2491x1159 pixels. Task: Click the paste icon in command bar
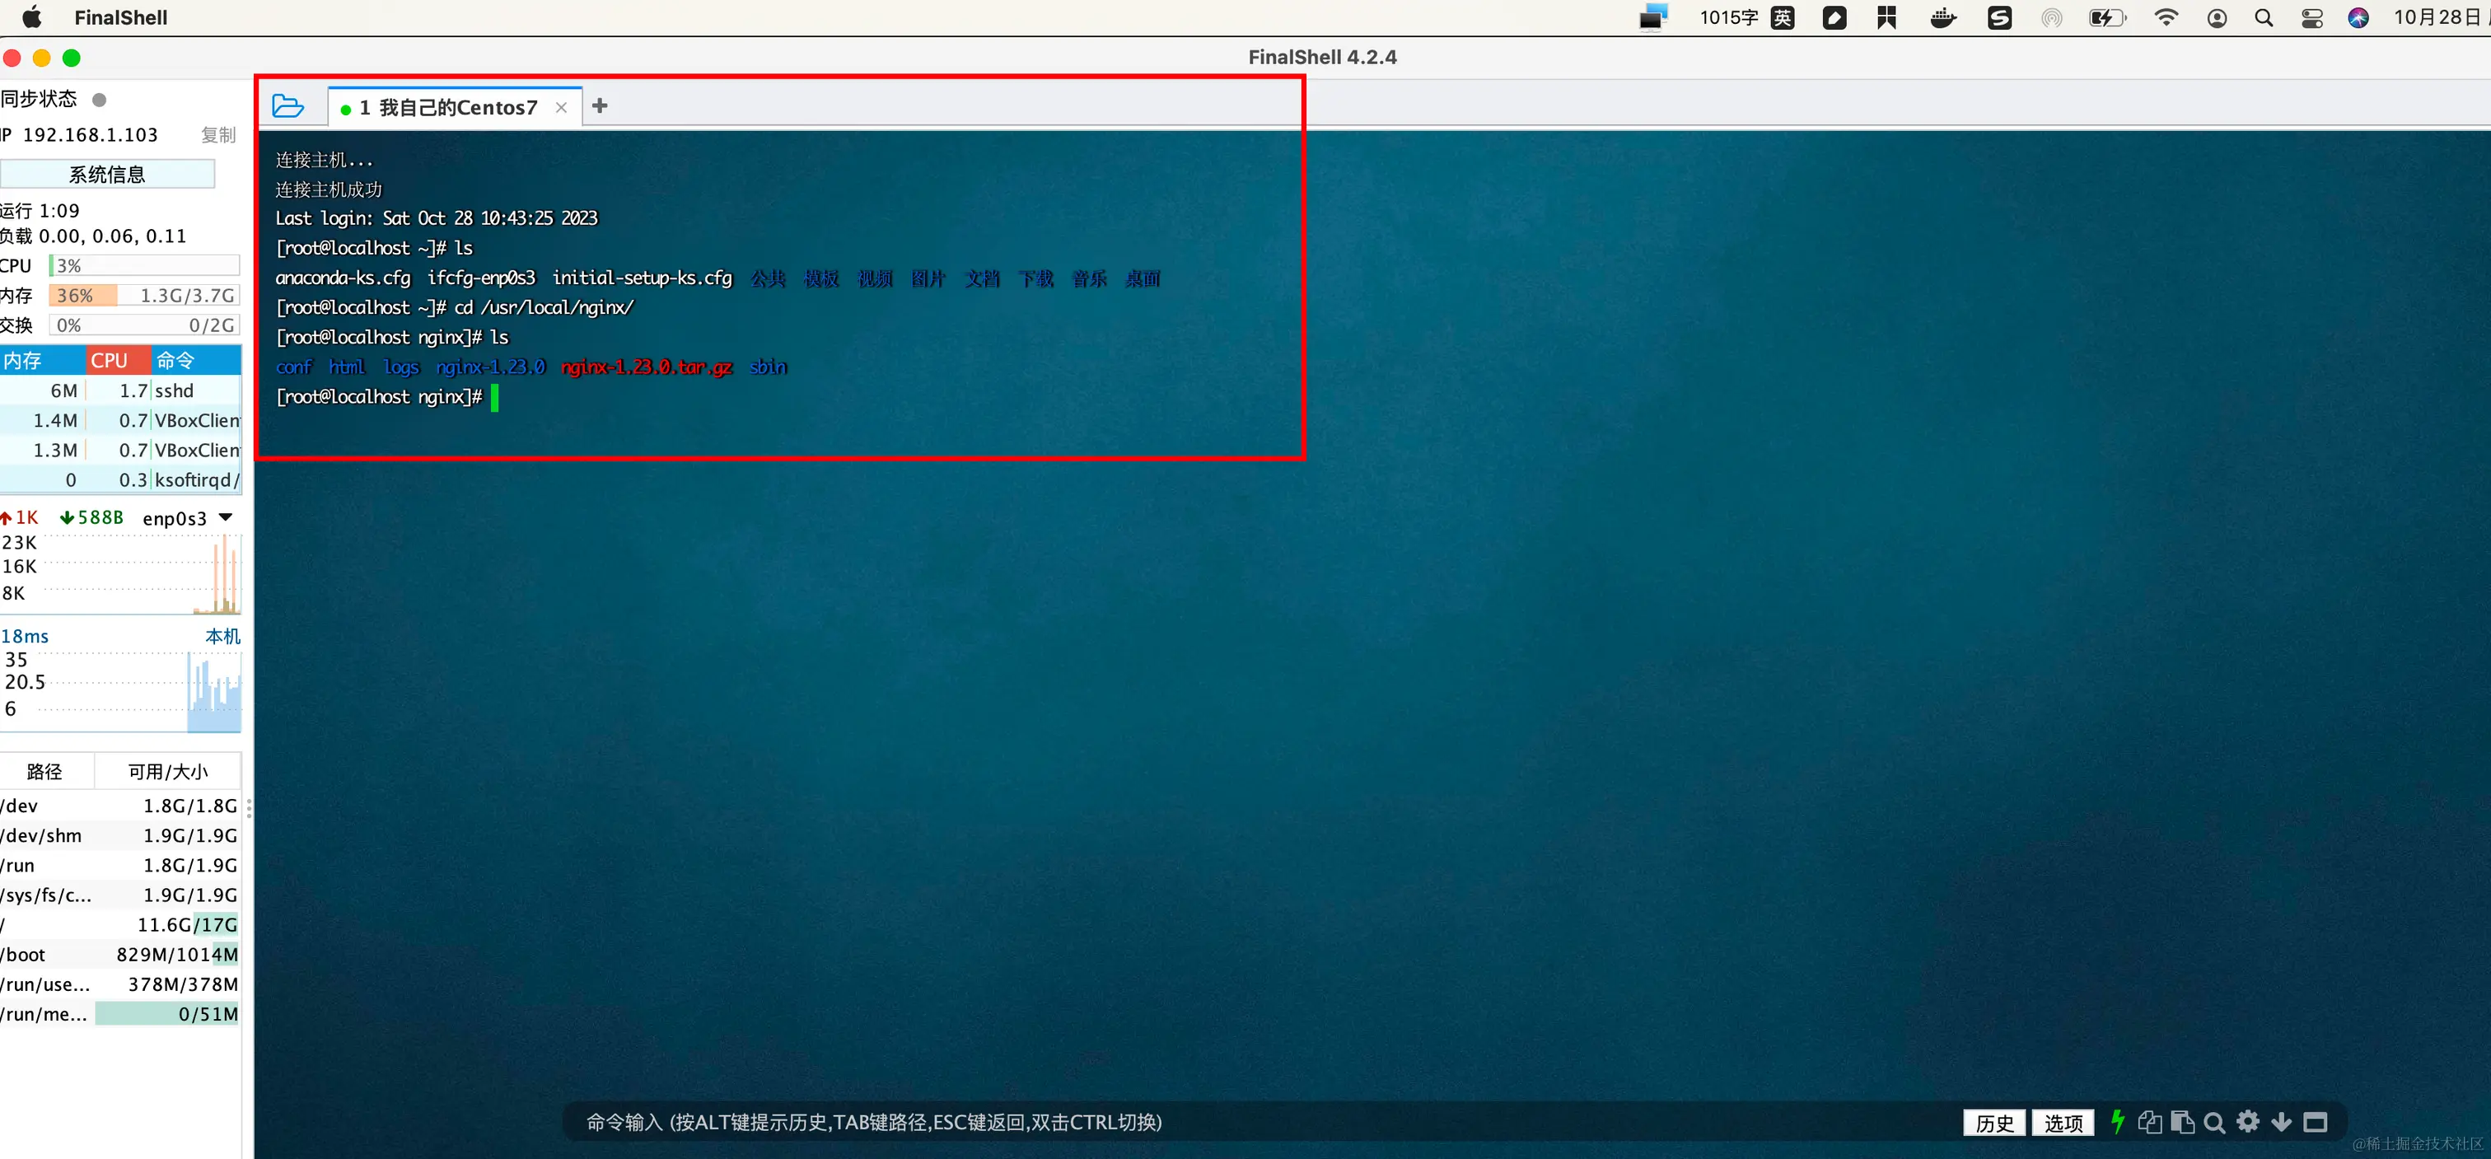(x=2181, y=1122)
